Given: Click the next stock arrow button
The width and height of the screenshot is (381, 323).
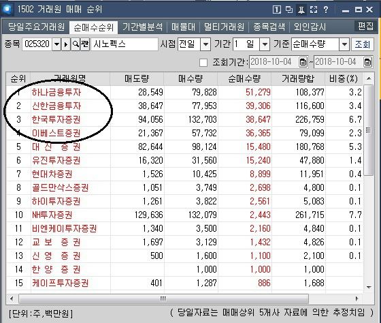Looking at the screenshot, I should click(x=66, y=44).
